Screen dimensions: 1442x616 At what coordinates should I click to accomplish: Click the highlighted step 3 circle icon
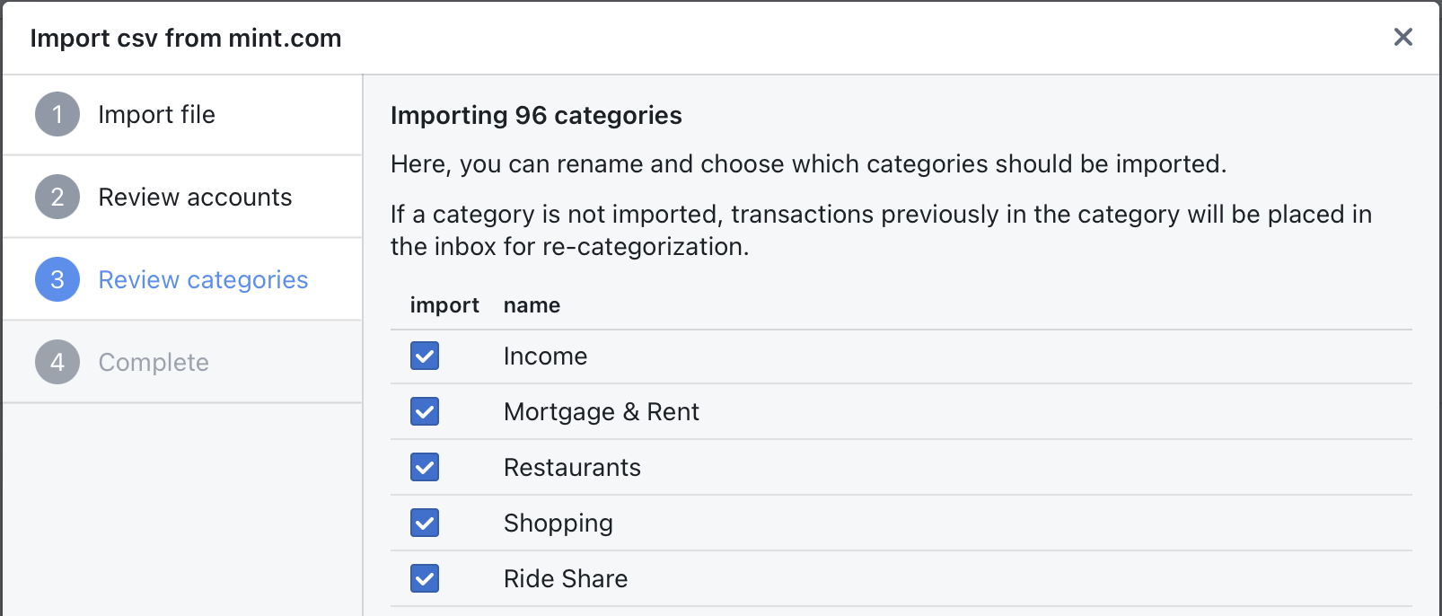coord(56,279)
